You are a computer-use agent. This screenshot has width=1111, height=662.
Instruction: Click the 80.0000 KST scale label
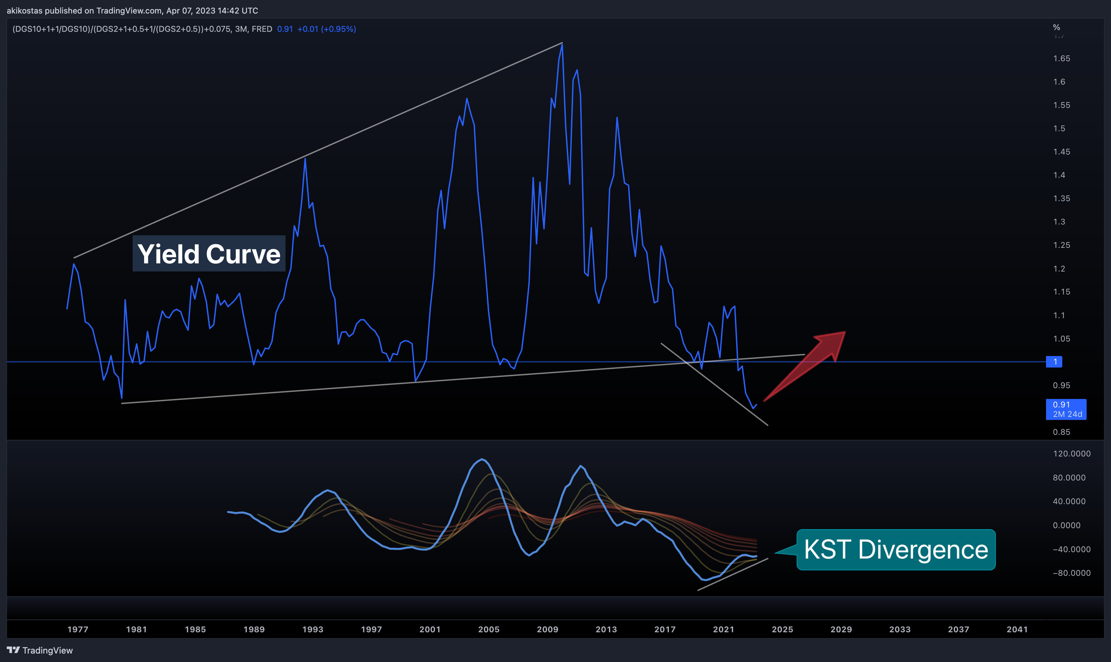coord(1069,478)
